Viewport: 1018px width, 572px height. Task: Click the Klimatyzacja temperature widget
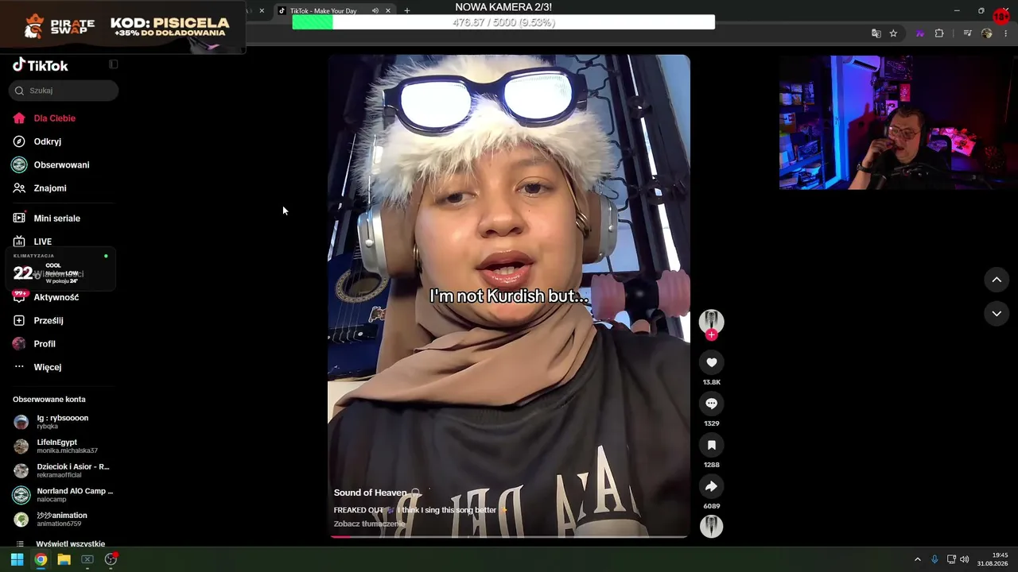click(60, 269)
